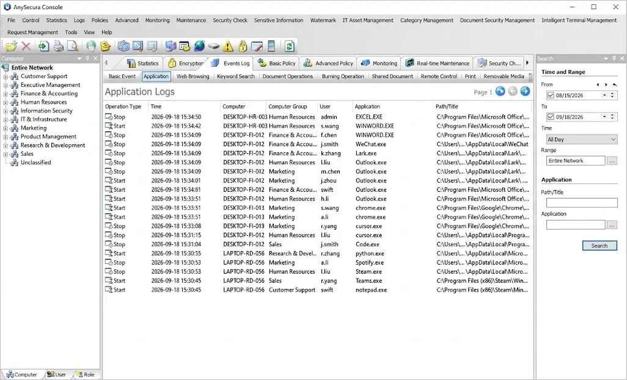Click the green refresh page toolbar icon
Screen dimensions: 627x380
click(x=290, y=46)
